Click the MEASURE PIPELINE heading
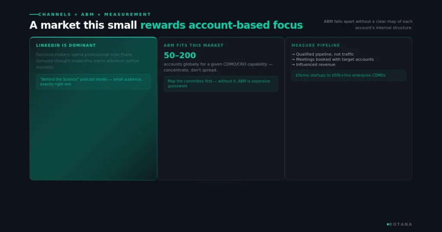Image resolution: width=442 pixels, height=232 pixels. [x=316, y=45]
